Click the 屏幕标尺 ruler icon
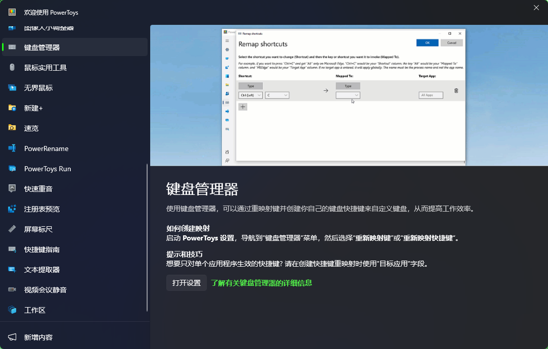 12,229
